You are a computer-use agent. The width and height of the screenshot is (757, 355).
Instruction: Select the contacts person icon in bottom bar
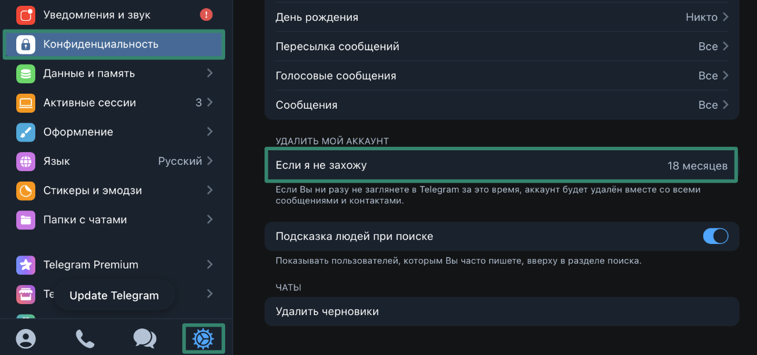click(x=26, y=339)
